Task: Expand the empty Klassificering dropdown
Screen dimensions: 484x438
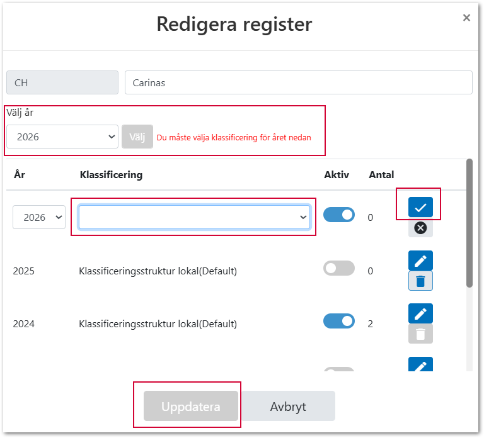Action: click(194, 217)
